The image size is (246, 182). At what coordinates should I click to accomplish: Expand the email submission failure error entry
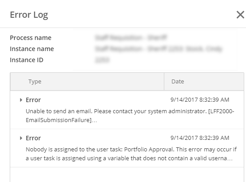point(21,100)
